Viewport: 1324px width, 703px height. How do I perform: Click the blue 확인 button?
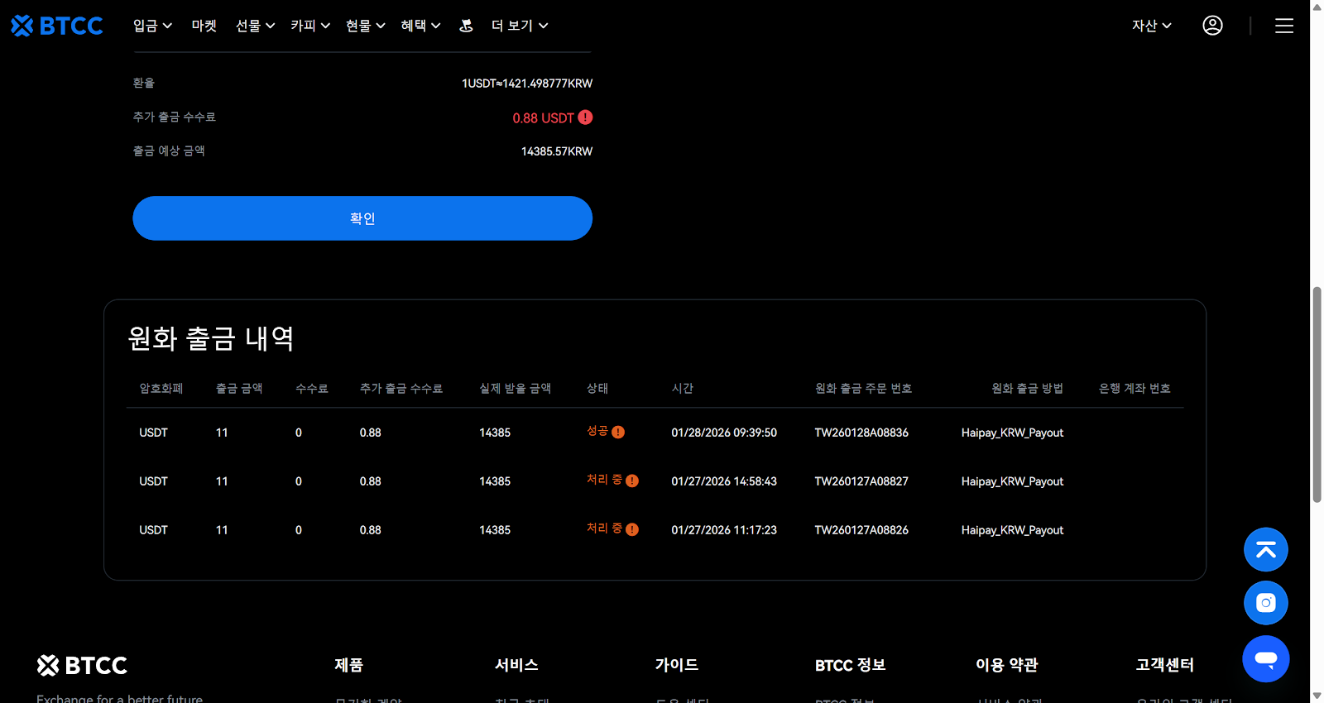[362, 218]
